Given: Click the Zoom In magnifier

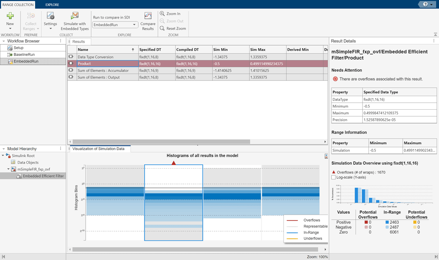Looking at the screenshot, I should 162,14.
